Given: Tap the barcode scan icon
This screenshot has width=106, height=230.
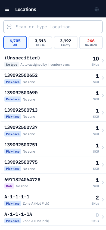Looking at the screenshot, I should click(x=9, y=27).
